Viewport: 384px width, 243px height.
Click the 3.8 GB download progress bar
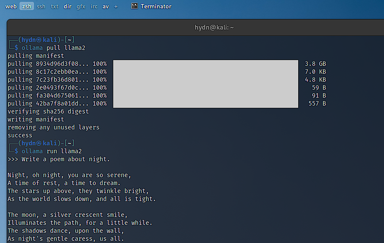coord(206,64)
